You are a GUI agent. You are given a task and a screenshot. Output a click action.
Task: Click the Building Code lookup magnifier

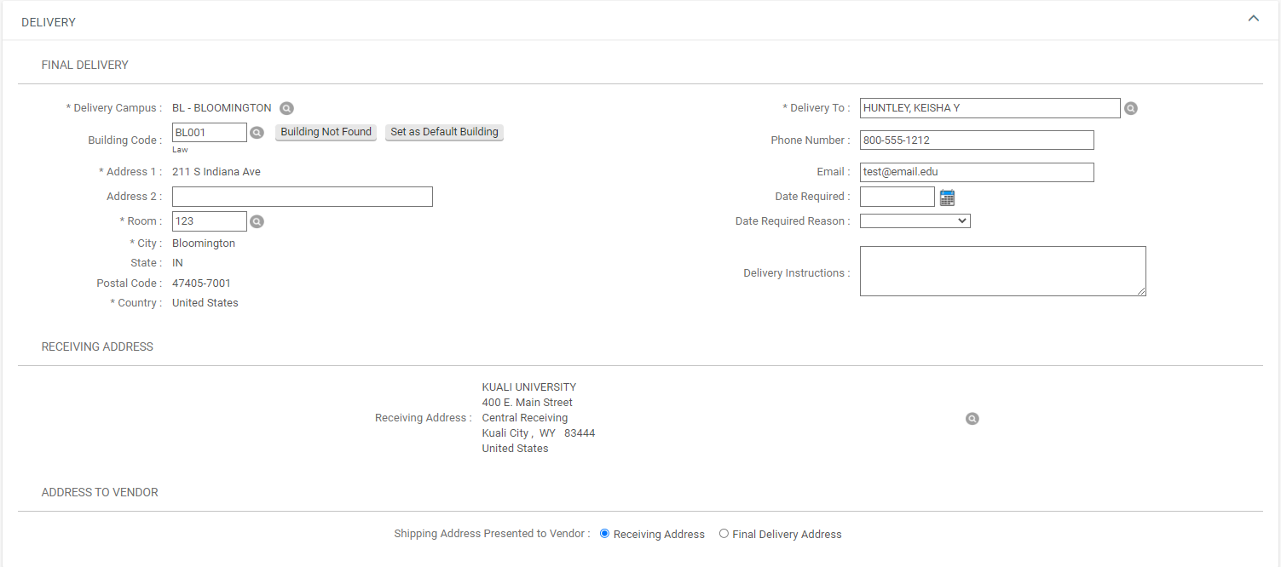[x=257, y=133]
